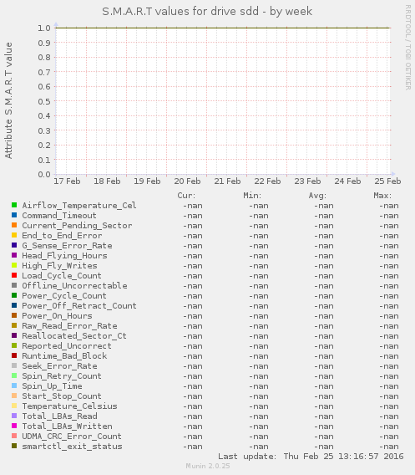Select the Temperature_Celsius legend entry text
415x475 pixels.
point(69,406)
